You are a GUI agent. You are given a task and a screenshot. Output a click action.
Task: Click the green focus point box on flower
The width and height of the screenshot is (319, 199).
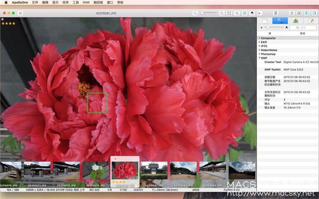[98, 102]
